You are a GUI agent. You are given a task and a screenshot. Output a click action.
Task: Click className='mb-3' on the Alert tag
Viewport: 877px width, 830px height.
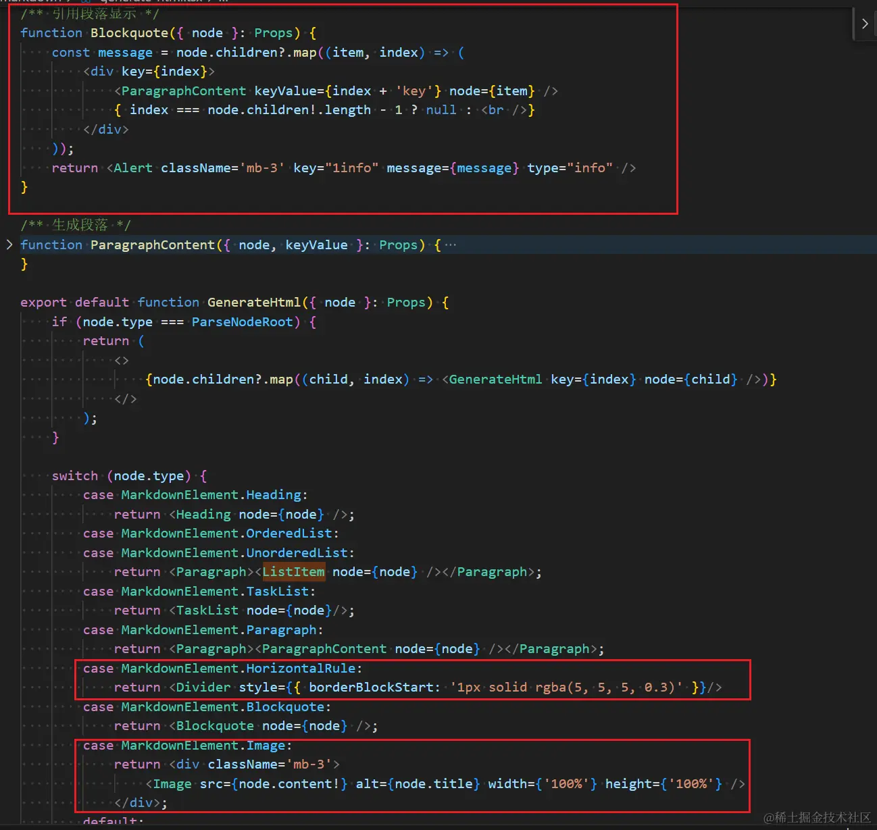223,168
